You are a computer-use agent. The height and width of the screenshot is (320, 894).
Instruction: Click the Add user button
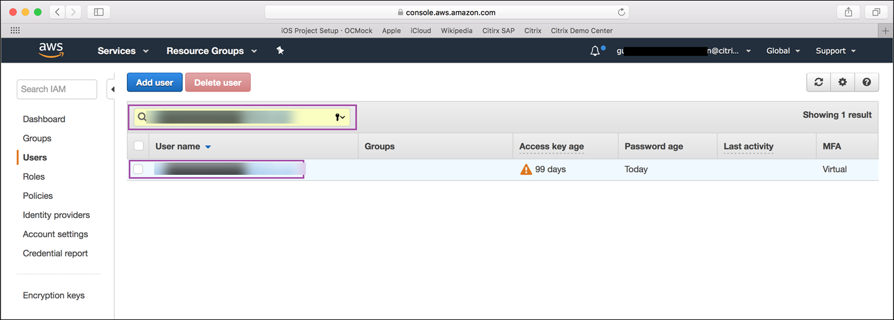coord(155,82)
